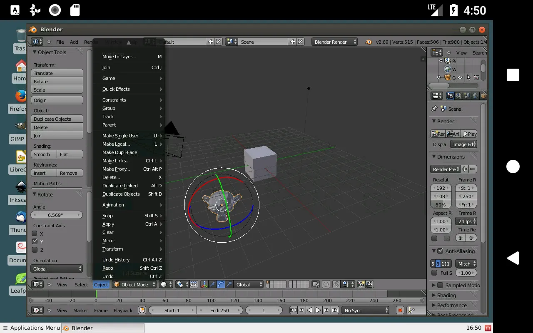Image resolution: width=533 pixels, height=333 pixels.
Task: Select the scale manipulator icon
Action: coord(229,285)
